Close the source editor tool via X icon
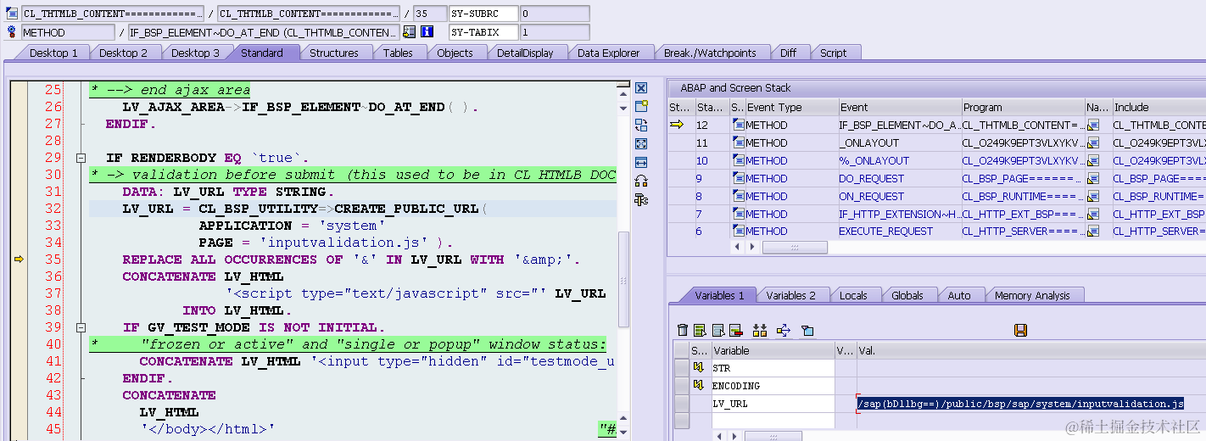Image resolution: width=1206 pixels, height=441 pixels. pos(641,88)
